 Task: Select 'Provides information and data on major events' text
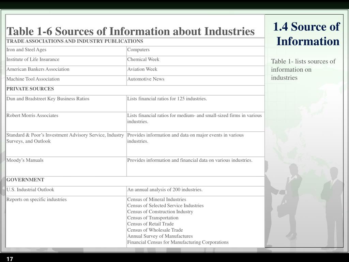(x=185, y=138)
